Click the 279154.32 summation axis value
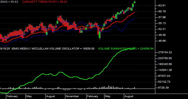The width and height of the screenshot is (188, 99). pyautogui.click(x=165, y=52)
